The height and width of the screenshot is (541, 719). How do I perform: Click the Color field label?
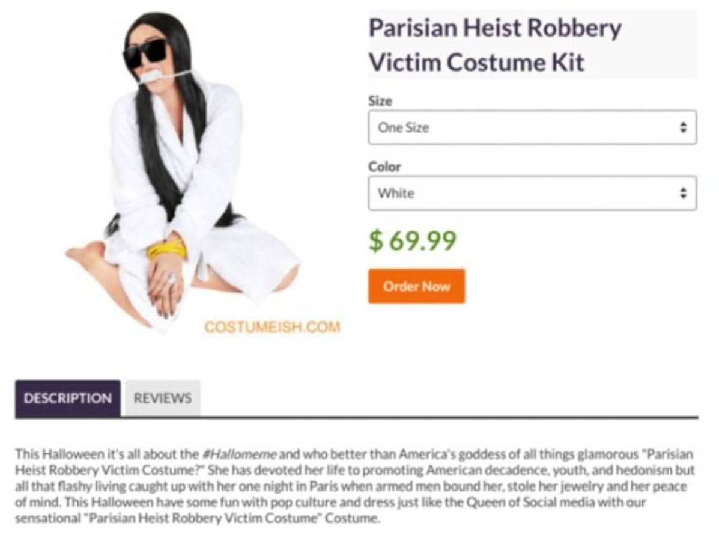[384, 167]
